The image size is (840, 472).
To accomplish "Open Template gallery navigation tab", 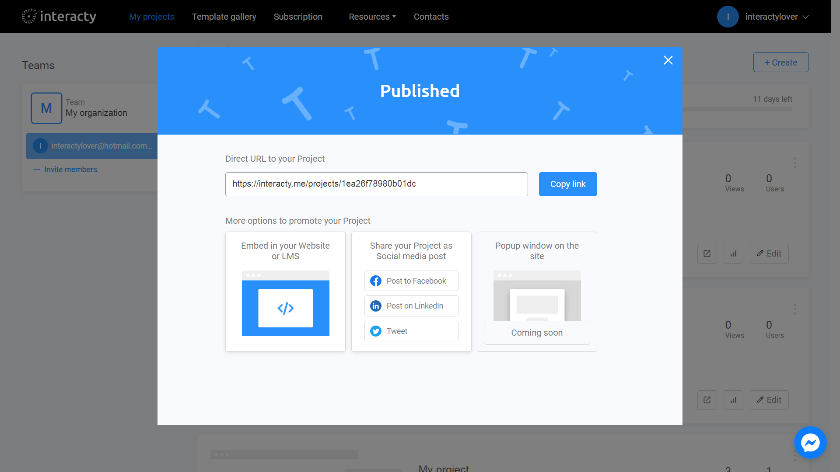I will (x=224, y=16).
